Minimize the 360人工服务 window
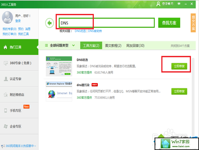199x150 pixels. 186,4
